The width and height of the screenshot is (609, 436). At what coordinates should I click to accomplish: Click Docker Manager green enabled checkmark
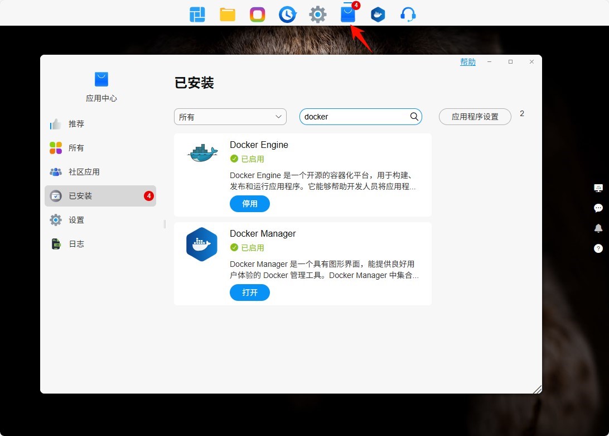(x=234, y=247)
